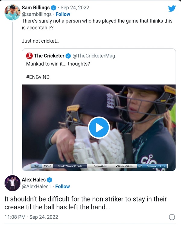Viewport: 181px width, 225px height.
Task: Click The Cricketer red logo avatar
Action: tap(29, 56)
